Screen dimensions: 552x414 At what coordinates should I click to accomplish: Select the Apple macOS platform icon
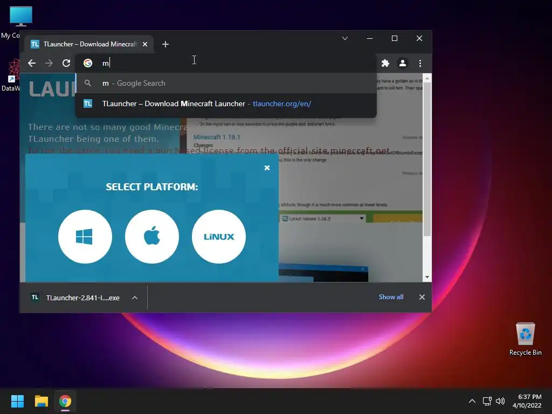coord(151,236)
